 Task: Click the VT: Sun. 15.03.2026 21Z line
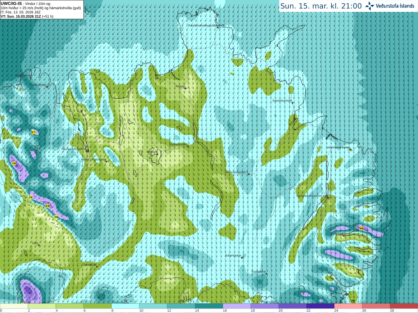(21, 16)
